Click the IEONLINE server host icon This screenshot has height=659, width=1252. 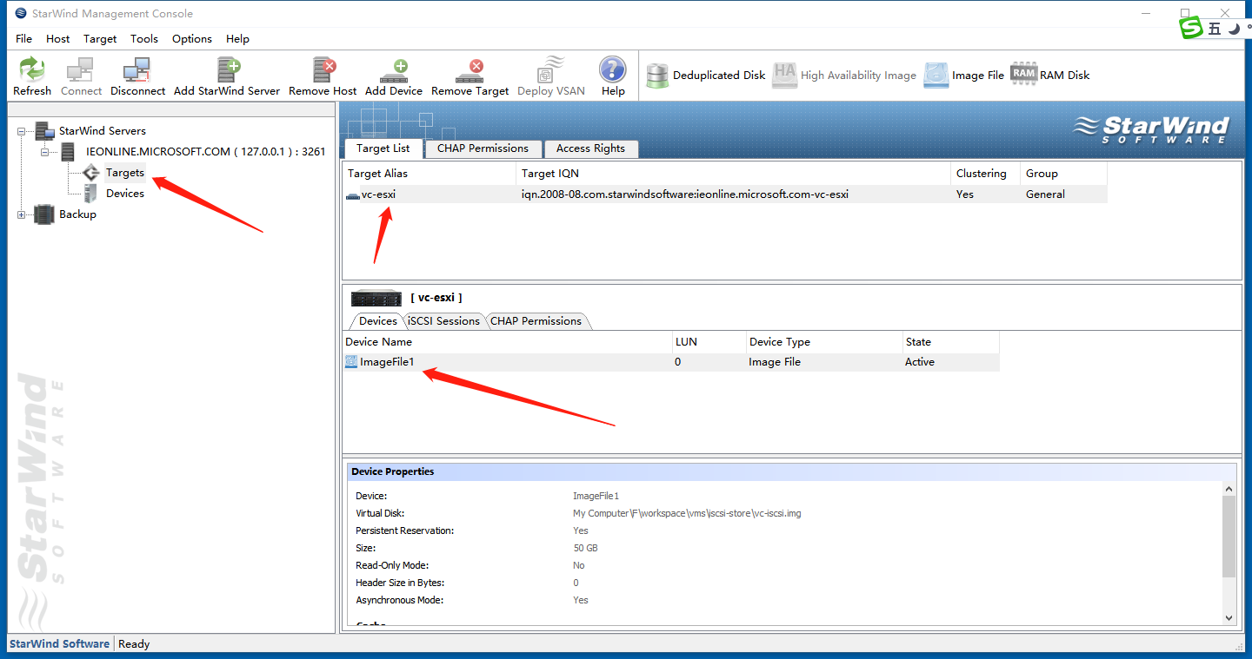(68, 152)
